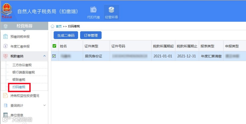This screenshot has width=246, height=124.
Task: Open 持有权益性投资情况 in the sidebar
Action: pos(24,96)
